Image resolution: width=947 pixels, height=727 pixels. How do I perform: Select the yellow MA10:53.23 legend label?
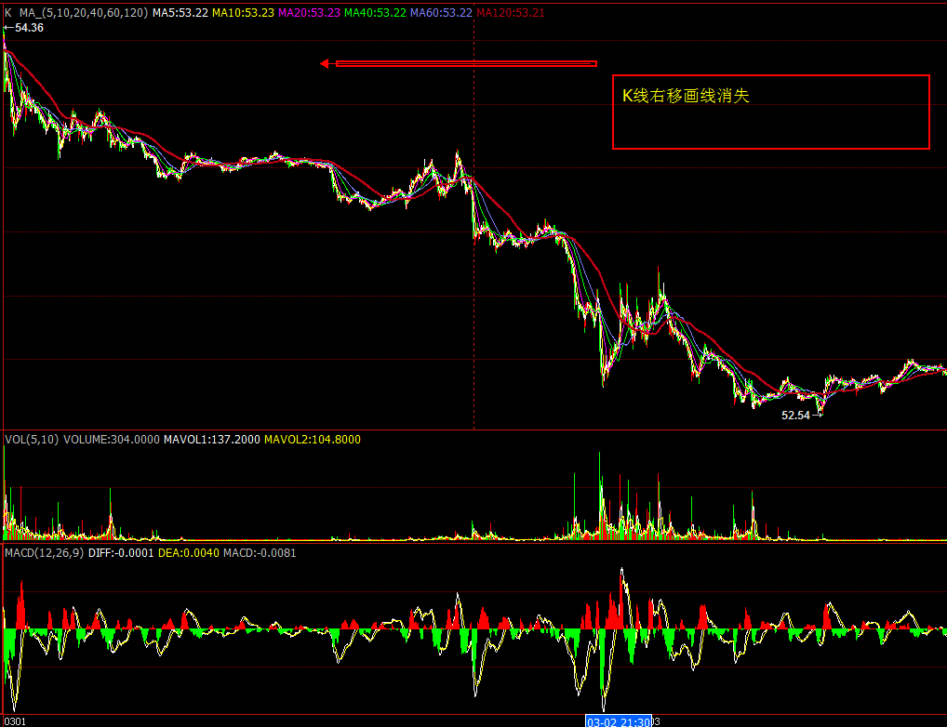tap(244, 13)
